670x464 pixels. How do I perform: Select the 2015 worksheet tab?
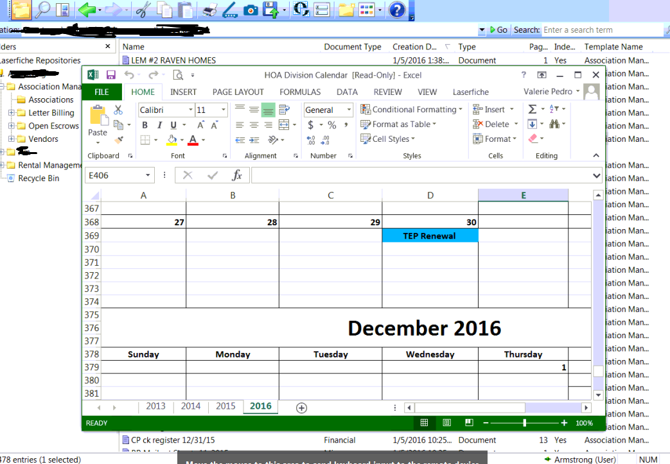pyautogui.click(x=225, y=406)
